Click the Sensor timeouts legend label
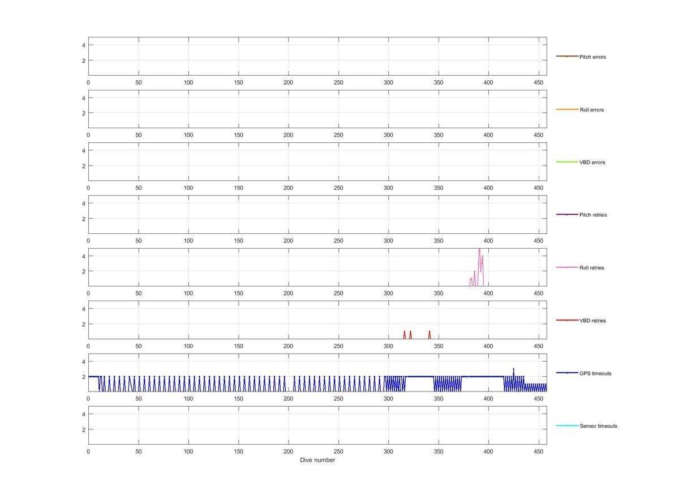This screenshot has height=500, width=679. (598, 426)
